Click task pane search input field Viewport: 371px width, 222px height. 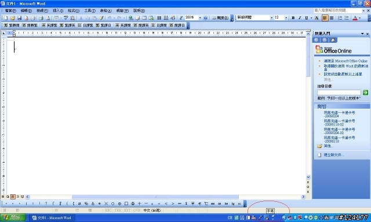point(339,92)
